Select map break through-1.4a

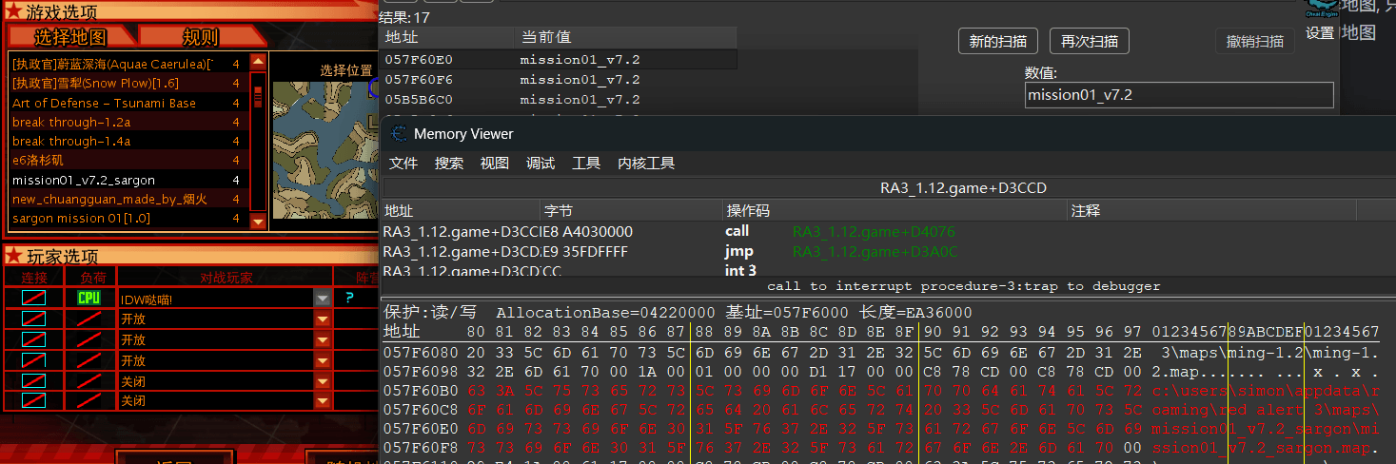point(127,141)
